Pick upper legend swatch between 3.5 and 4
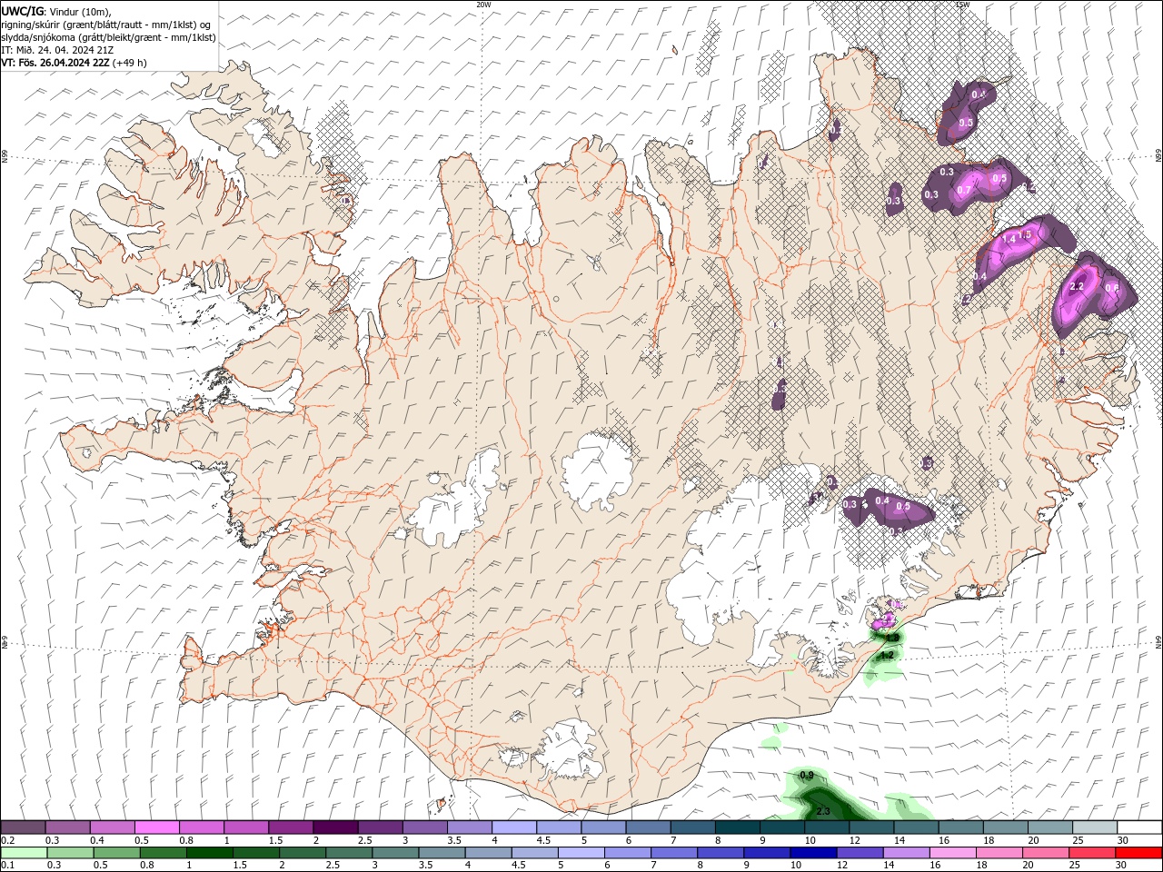The image size is (1163, 872). pos(469,827)
